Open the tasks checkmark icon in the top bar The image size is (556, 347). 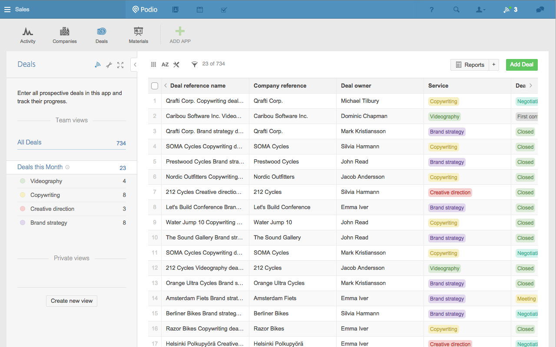224,9
